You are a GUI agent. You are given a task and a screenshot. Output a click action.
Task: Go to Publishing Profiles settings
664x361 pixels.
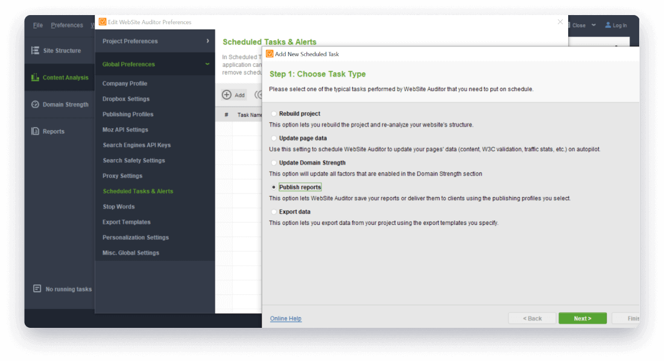128,115
